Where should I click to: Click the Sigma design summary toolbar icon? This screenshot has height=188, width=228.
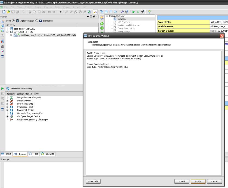pyautogui.click(x=138, y=12)
